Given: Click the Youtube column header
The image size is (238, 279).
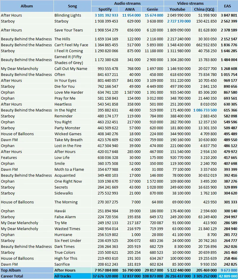Looking at the screenshot, I should [177, 9].
